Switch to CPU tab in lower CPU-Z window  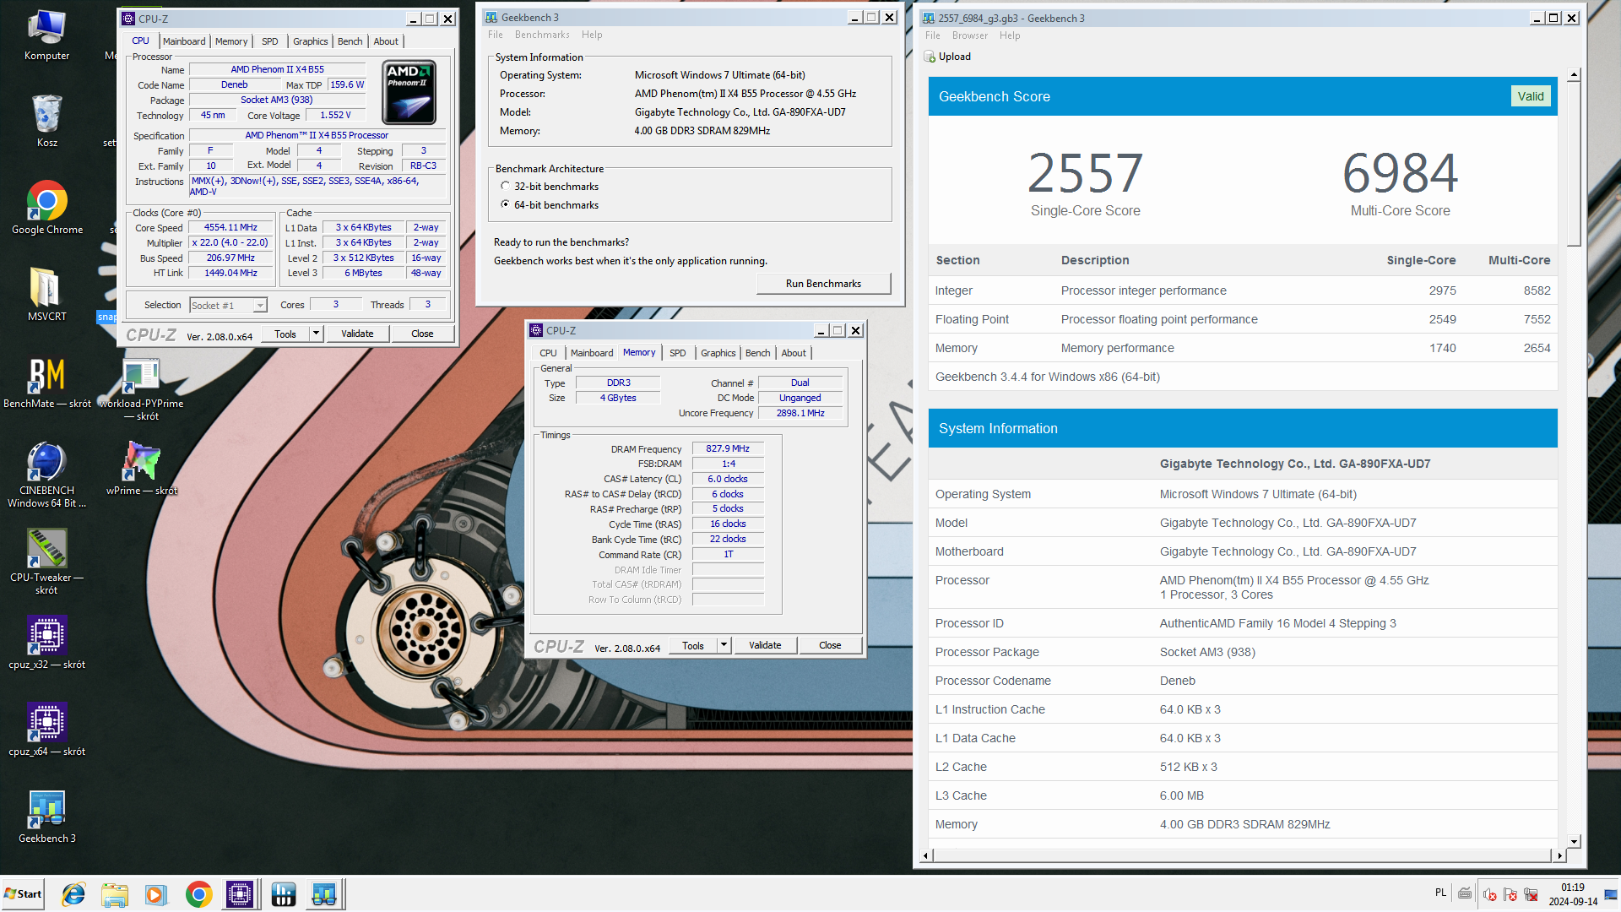[548, 353]
